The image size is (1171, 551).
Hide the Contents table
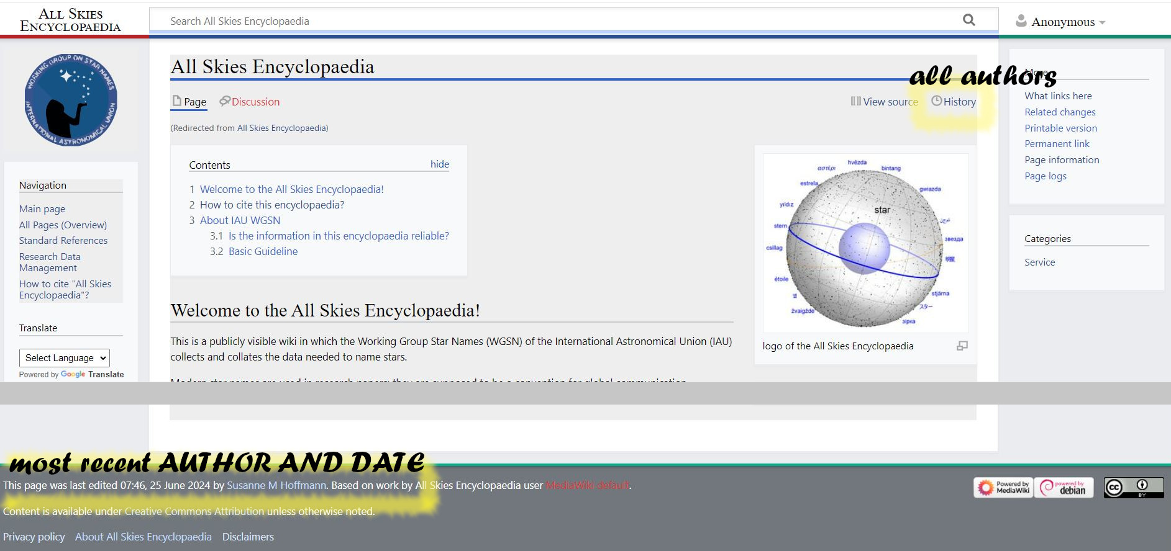click(439, 164)
